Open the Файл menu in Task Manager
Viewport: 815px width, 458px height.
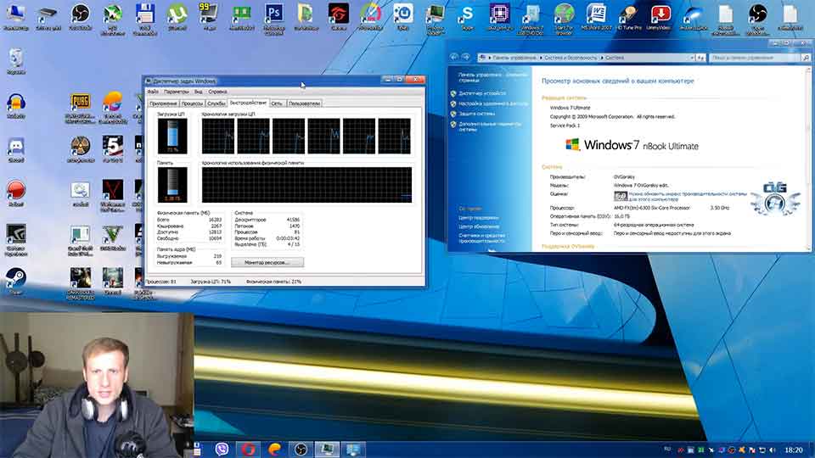pyautogui.click(x=153, y=92)
